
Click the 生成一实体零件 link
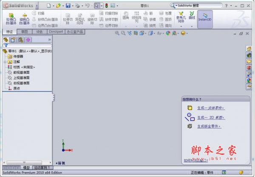coord(211,108)
